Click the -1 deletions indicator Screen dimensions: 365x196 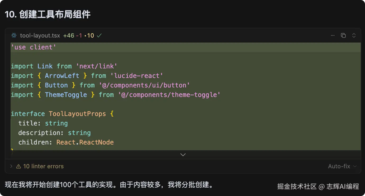coord(79,35)
